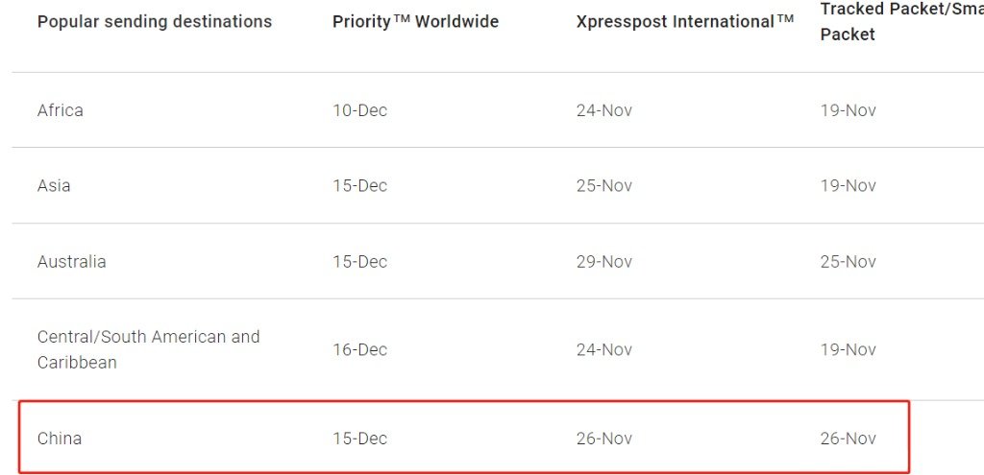Click the Popular sending destinations header
The height and width of the screenshot is (475, 984).
[155, 21]
